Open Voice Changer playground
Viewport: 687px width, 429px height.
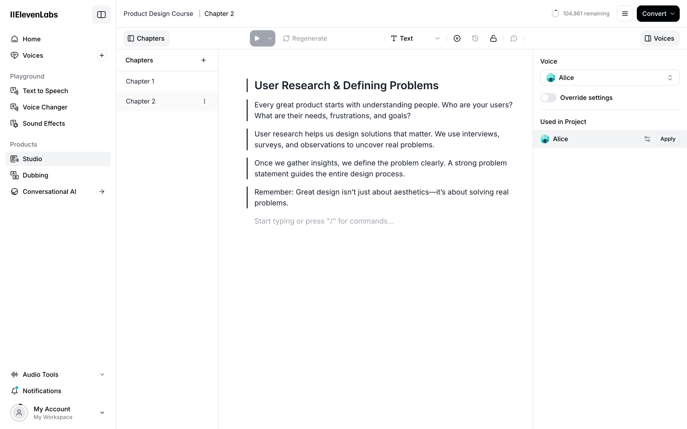point(58,107)
